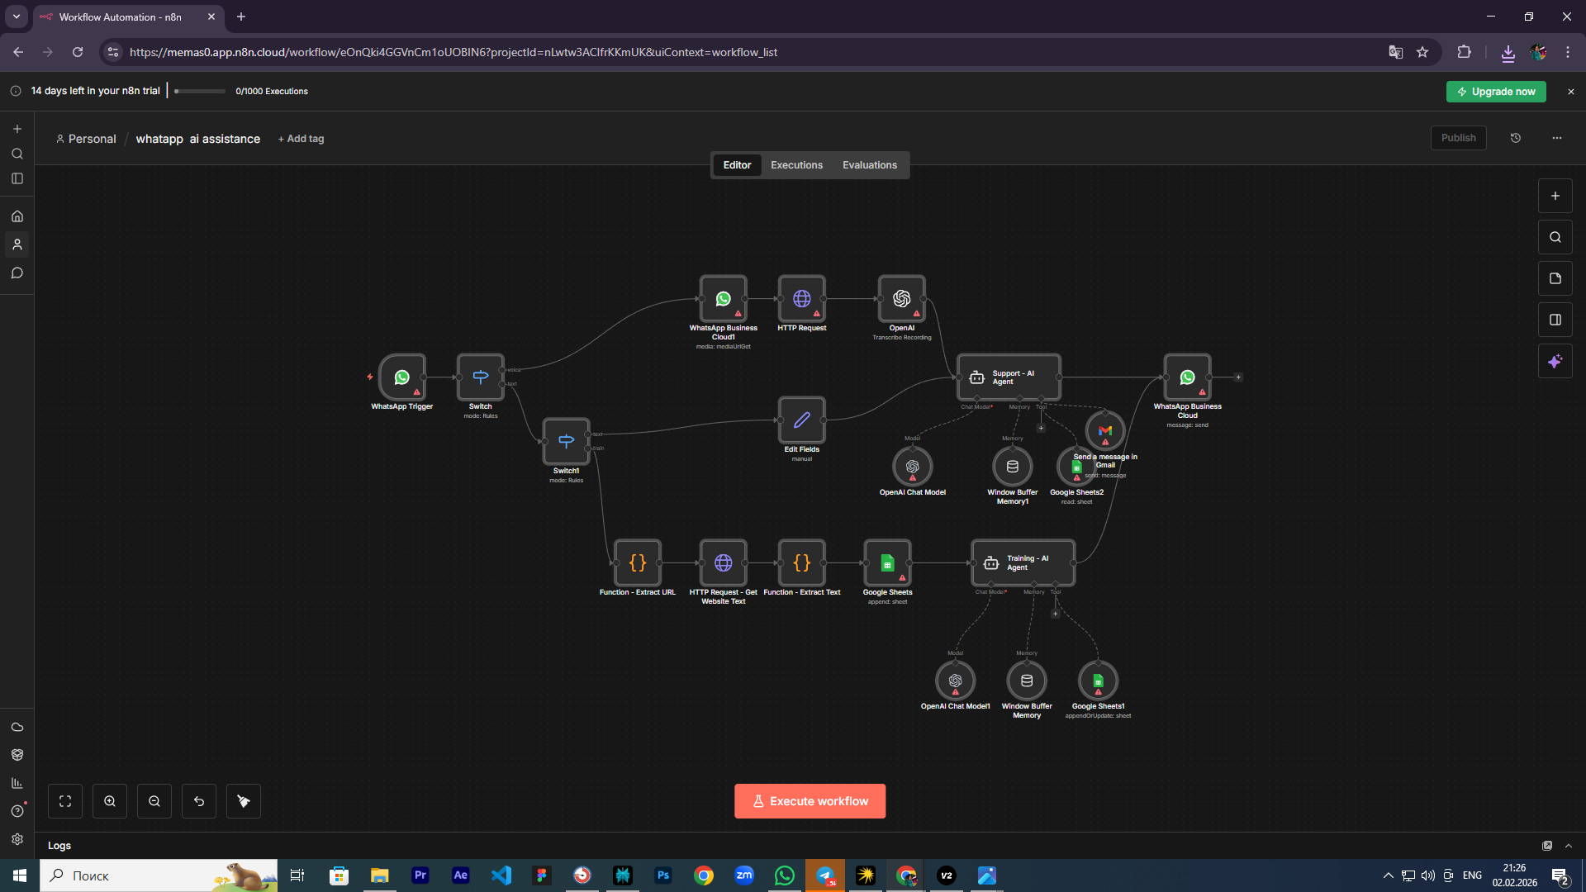Open the Function - Extract URL node

click(x=638, y=563)
